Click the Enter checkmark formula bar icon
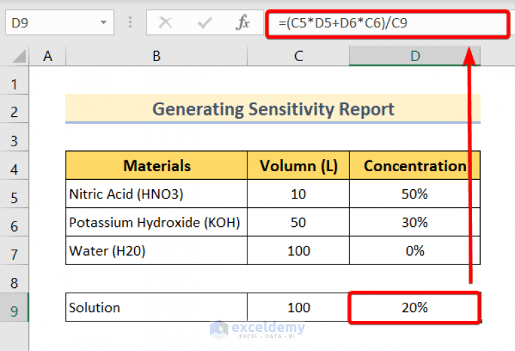 pos(205,23)
